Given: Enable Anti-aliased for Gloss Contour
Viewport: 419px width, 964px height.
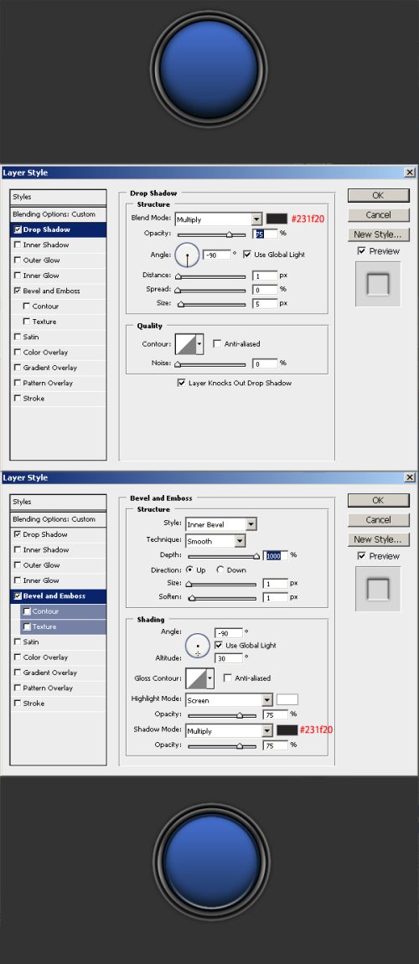Looking at the screenshot, I should point(228,678).
